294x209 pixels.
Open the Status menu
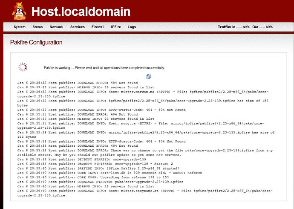click(x=37, y=27)
